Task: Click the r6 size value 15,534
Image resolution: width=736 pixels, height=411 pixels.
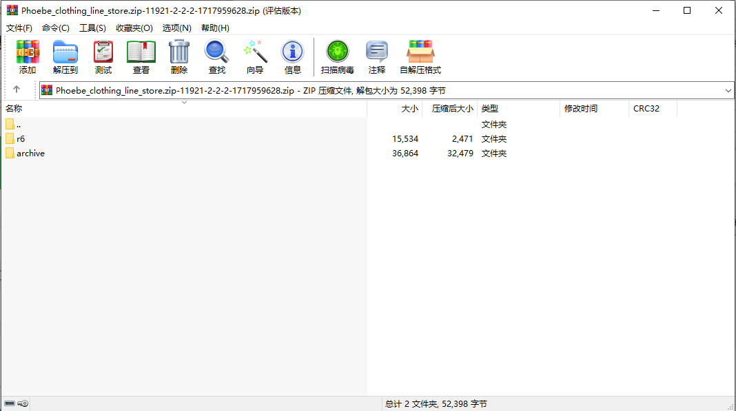Action: [x=405, y=139]
